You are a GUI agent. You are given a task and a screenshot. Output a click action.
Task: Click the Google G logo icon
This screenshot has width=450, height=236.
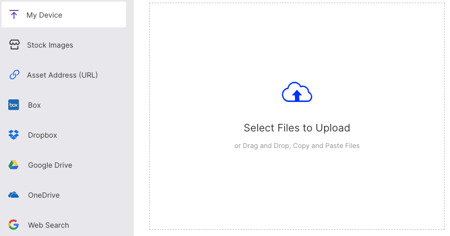tap(13, 225)
